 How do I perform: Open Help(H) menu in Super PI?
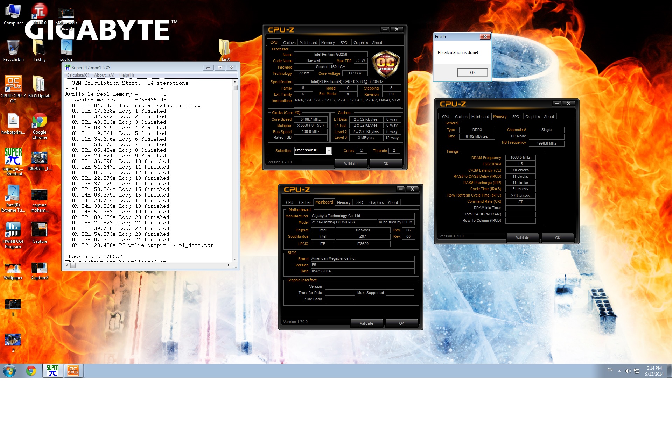coord(126,75)
